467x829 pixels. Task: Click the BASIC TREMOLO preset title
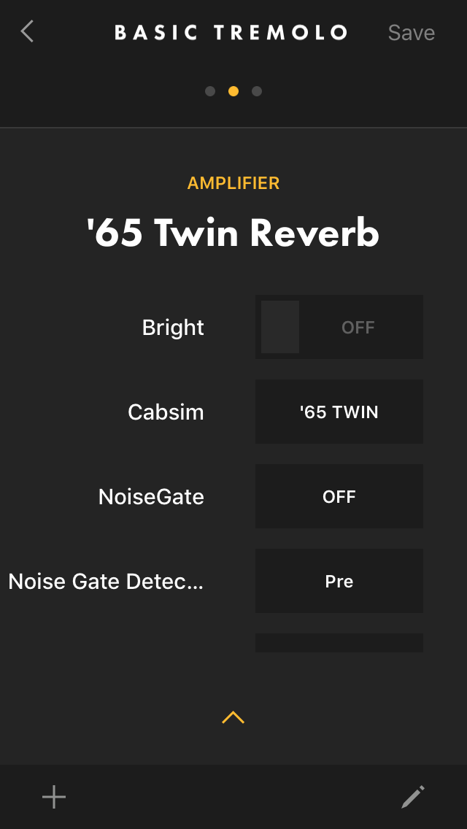(x=232, y=32)
